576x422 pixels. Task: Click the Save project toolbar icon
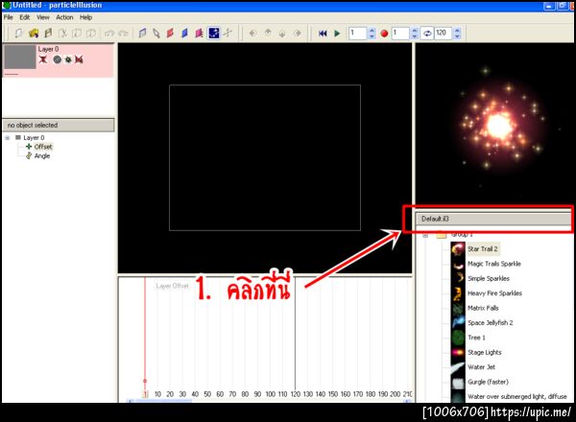tap(48, 34)
